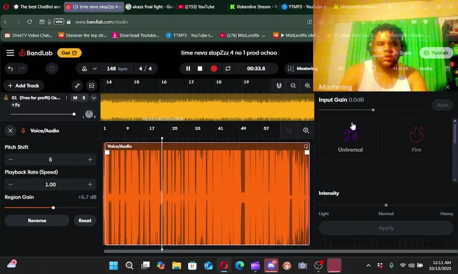Open File Explorer from the taskbar

pyautogui.click(x=177, y=265)
